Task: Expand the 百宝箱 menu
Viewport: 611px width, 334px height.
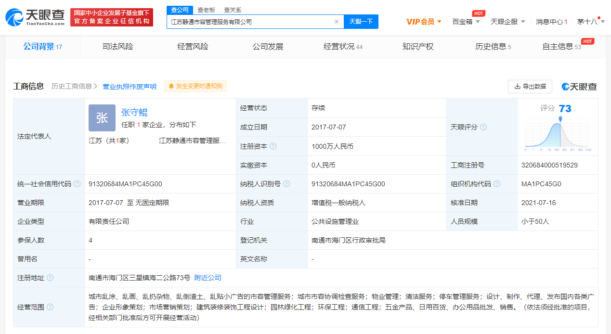Action: coord(466,22)
